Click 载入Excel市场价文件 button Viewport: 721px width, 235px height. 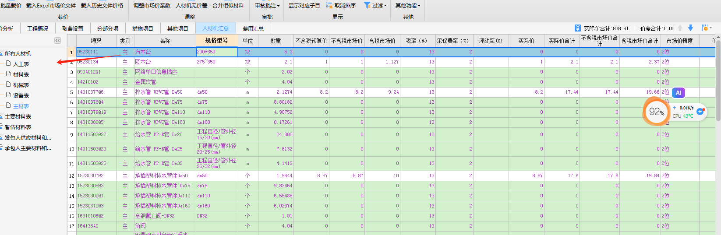coord(51,6)
